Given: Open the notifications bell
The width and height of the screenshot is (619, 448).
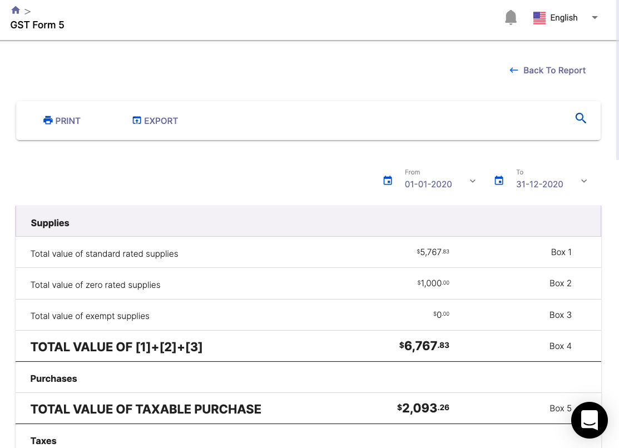Looking at the screenshot, I should (x=511, y=18).
